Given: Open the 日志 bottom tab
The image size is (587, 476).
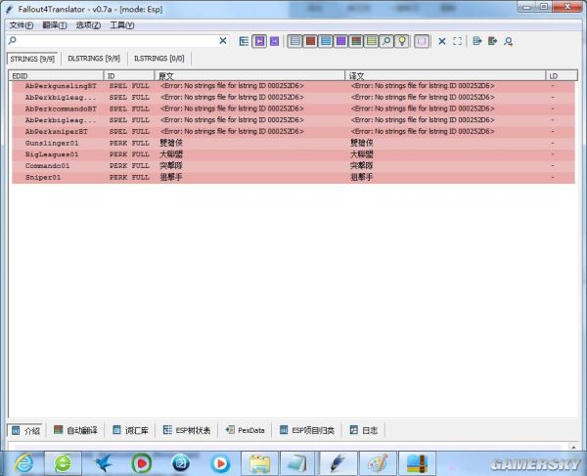Looking at the screenshot, I should tap(364, 430).
